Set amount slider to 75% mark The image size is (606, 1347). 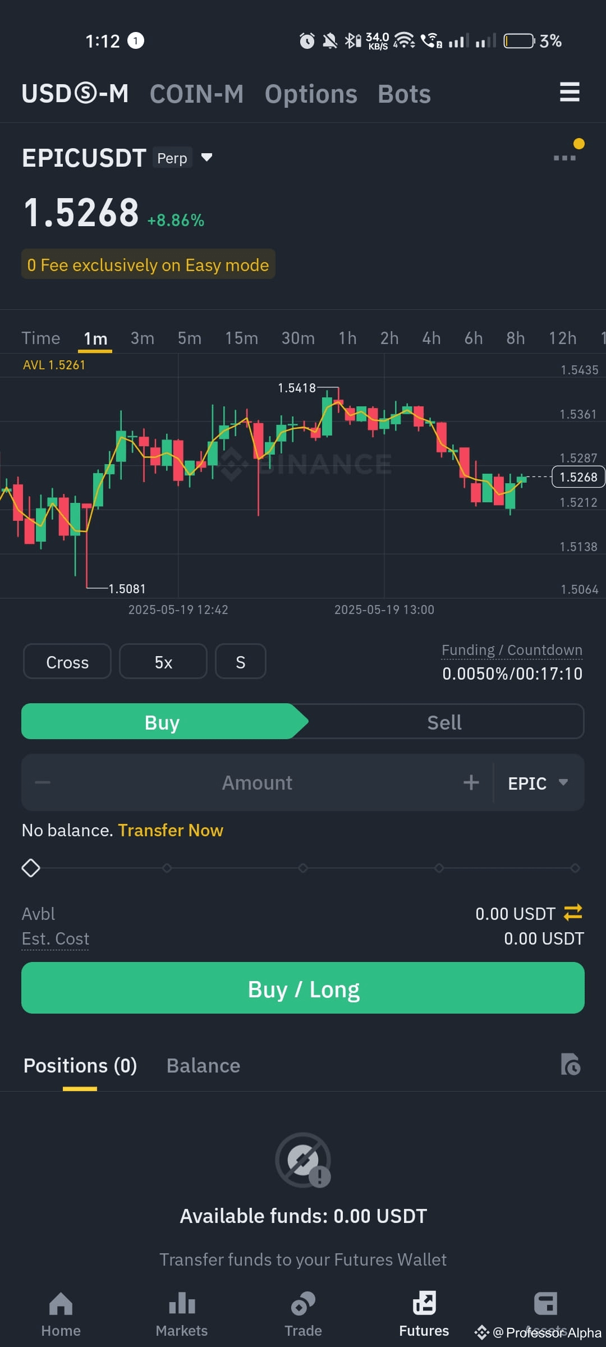(439, 868)
